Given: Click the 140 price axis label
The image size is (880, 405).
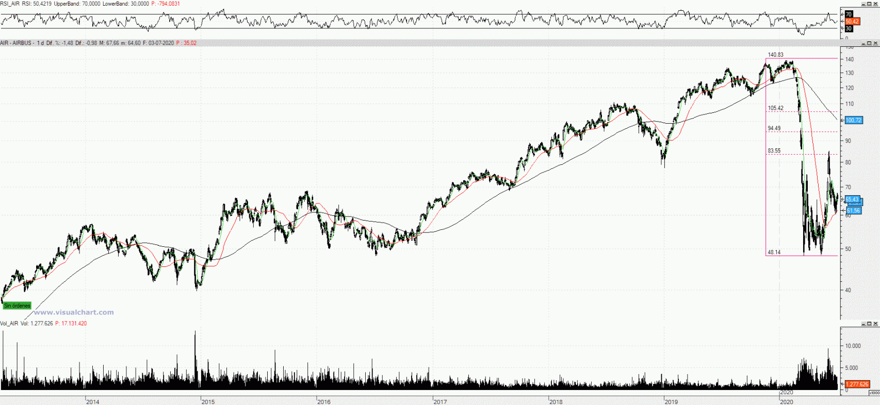Looking at the screenshot, I should click(x=849, y=59).
